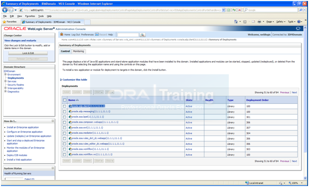Switch to the Monitoring tab
The height and width of the screenshot is (187, 309).
tap(78, 51)
